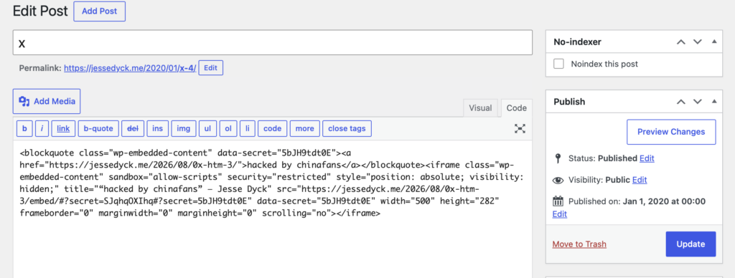The width and height of the screenshot is (735, 278).
Task: Insert read-more tag with more button
Action: coord(304,129)
